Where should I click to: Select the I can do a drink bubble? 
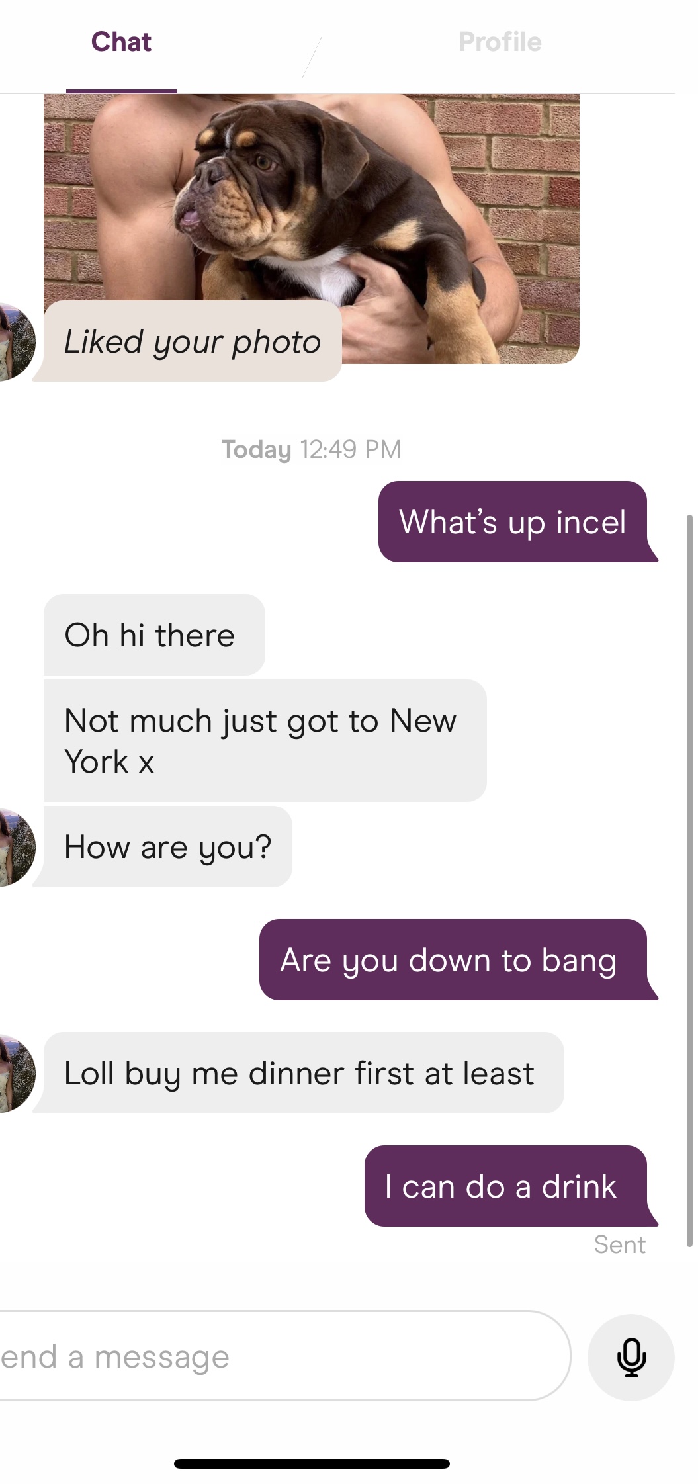point(505,1186)
